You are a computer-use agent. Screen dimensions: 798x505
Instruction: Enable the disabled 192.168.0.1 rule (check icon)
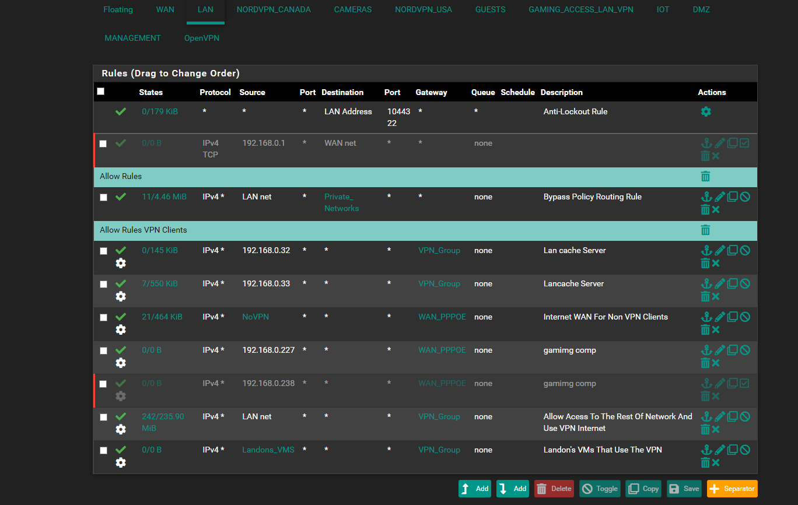(x=744, y=143)
